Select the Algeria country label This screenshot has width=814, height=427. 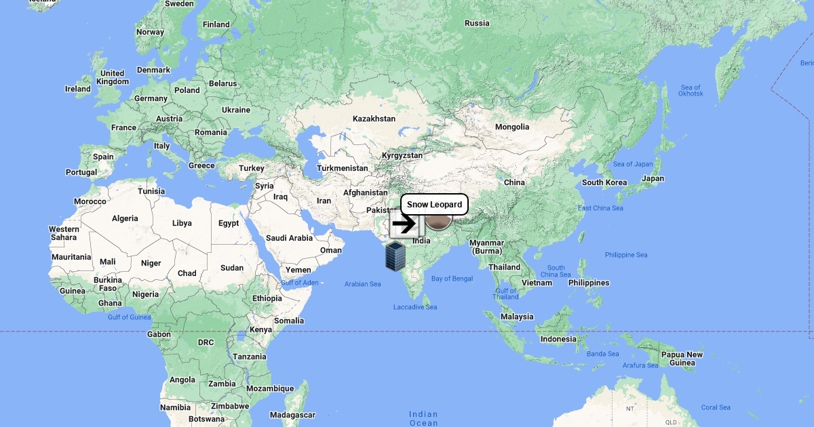click(125, 218)
